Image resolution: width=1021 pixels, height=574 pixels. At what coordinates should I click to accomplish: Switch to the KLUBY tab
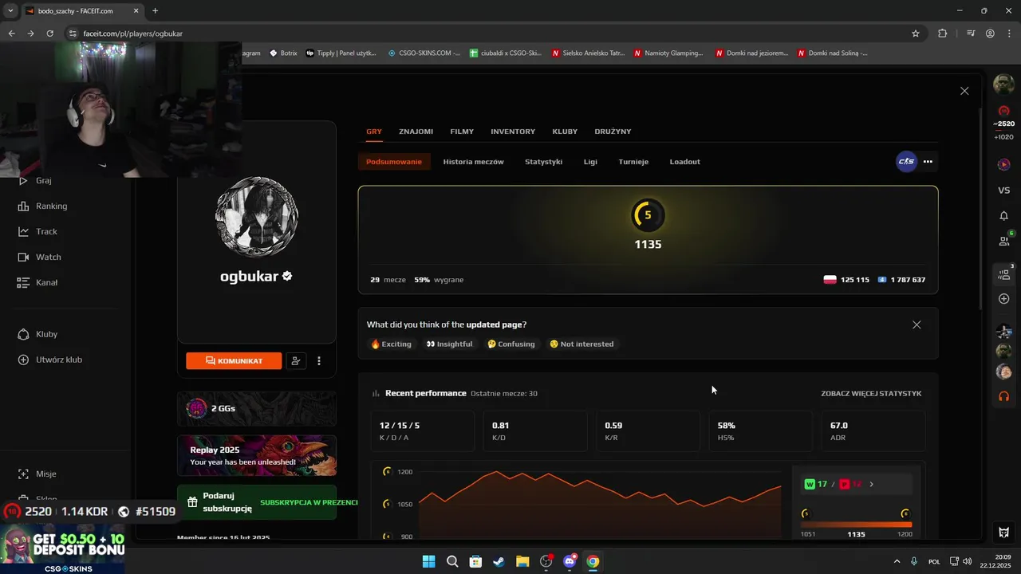click(x=565, y=132)
